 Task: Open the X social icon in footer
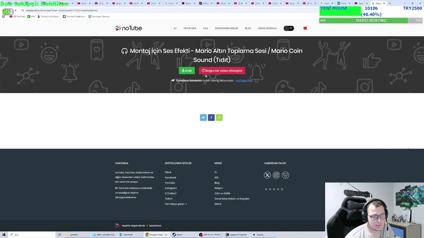coord(267,175)
